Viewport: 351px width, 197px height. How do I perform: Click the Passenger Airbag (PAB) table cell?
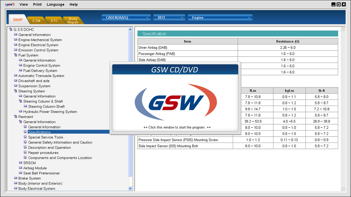tap(188, 54)
